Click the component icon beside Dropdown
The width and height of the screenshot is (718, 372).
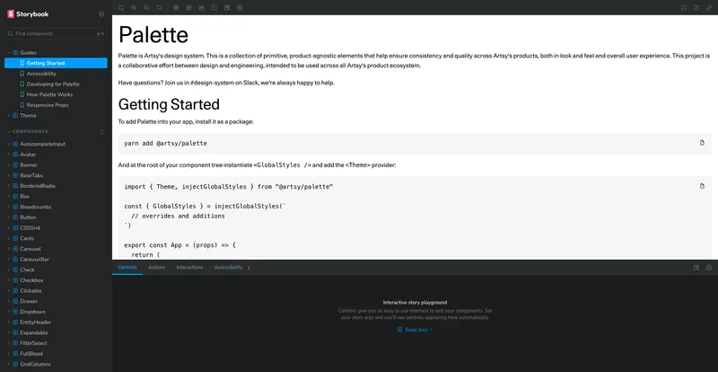[x=15, y=312]
